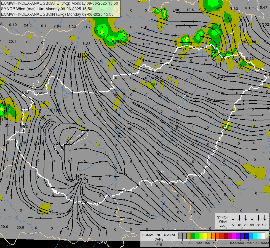
Task: Click the map value 30.8
Action: pos(20,228)
